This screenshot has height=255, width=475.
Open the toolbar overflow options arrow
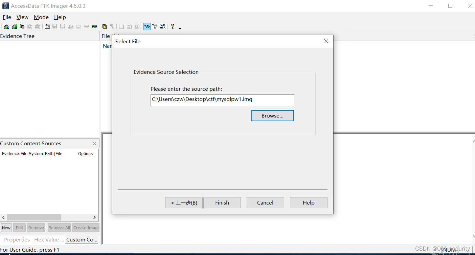pos(180,28)
